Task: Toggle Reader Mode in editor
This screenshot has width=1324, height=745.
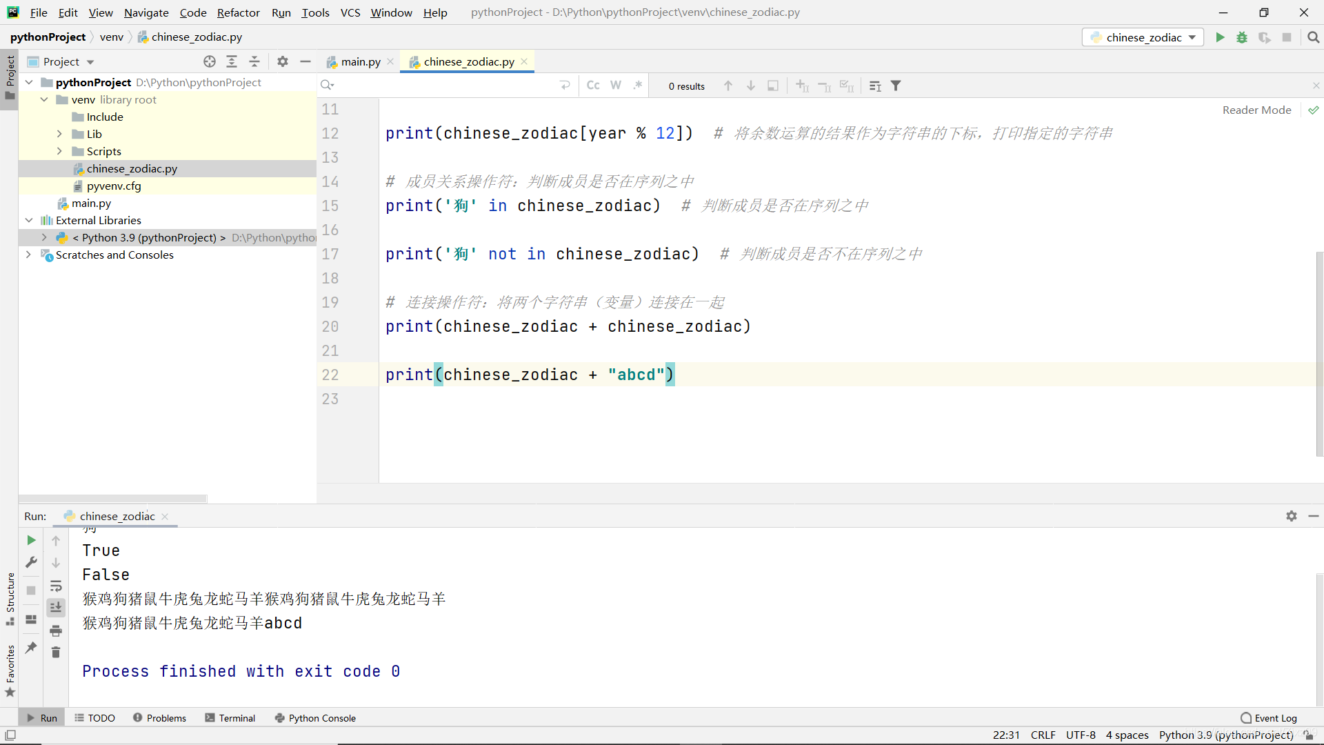Action: point(1256,110)
